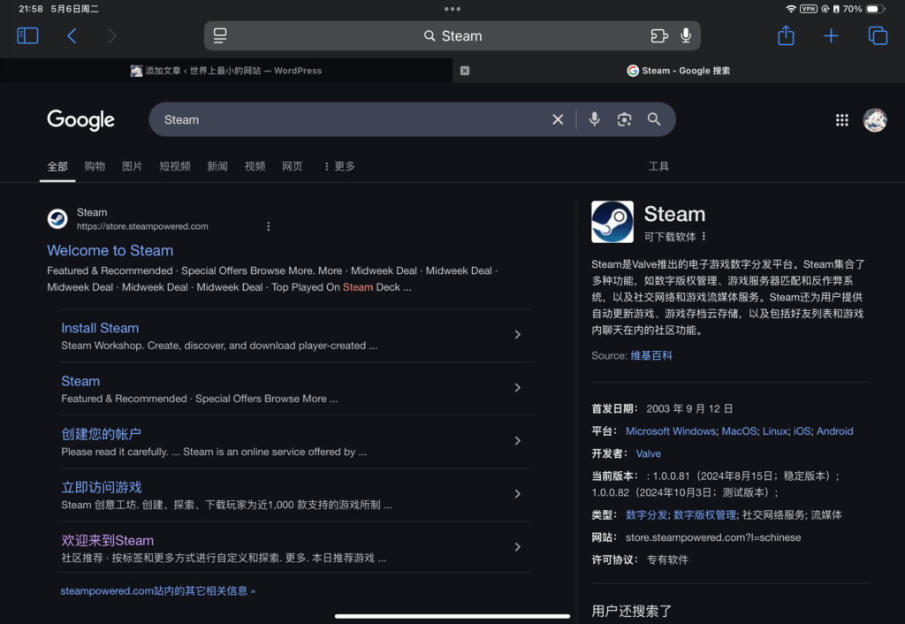Open the MacOS platform link
The height and width of the screenshot is (624, 905).
739,431
